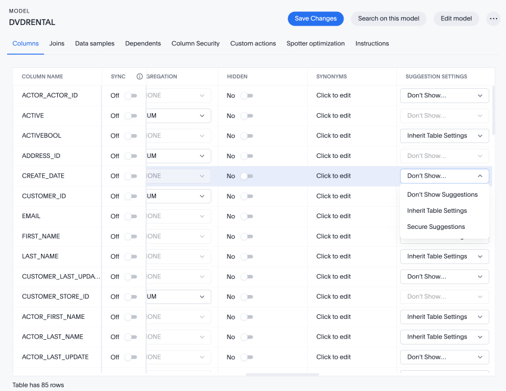Image resolution: width=506 pixels, height=391 pixels.
Task: Open suggestion settings dropdown for ACTOR_LAST_UPDATE
Action: [x=444, y=357]
